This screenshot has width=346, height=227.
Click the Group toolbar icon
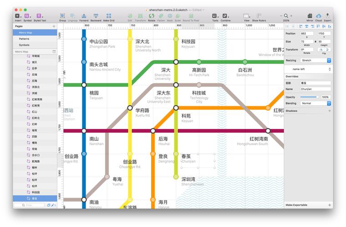click(62, 16)
